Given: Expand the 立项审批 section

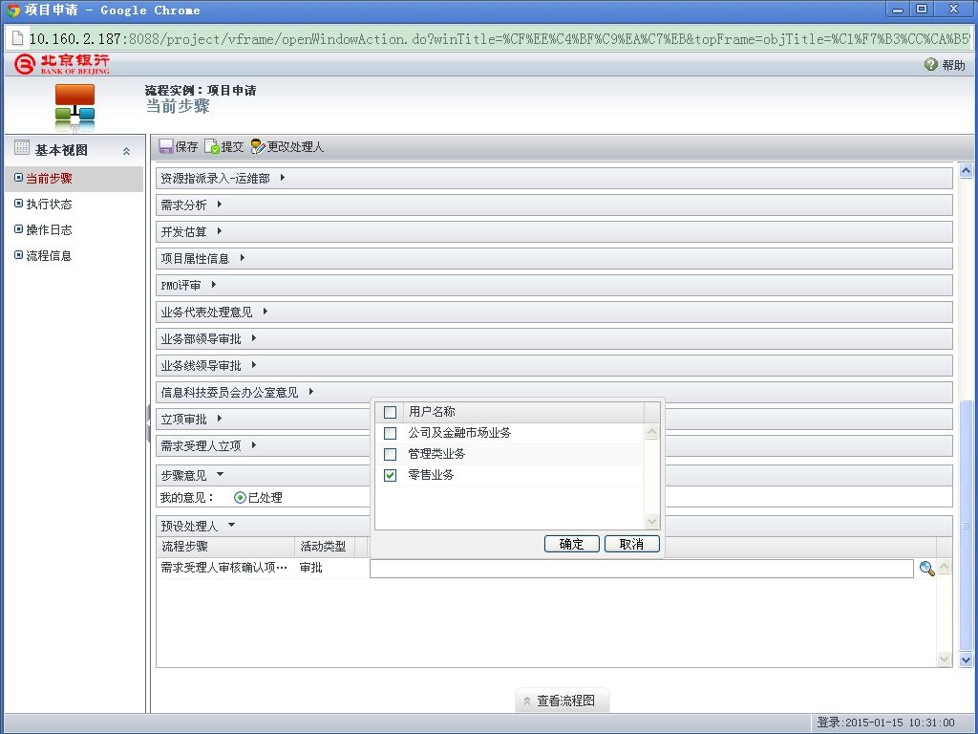Looking at the screenshot, I should click(219, 419).
